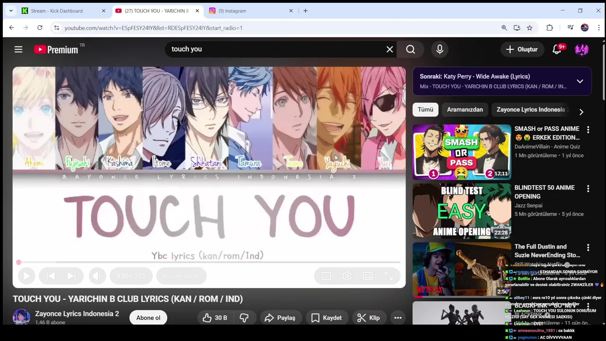The width and height of the screenshot is (606, 341).
Task: Open more actions three-dot menu under video
Action: (398, 318)
